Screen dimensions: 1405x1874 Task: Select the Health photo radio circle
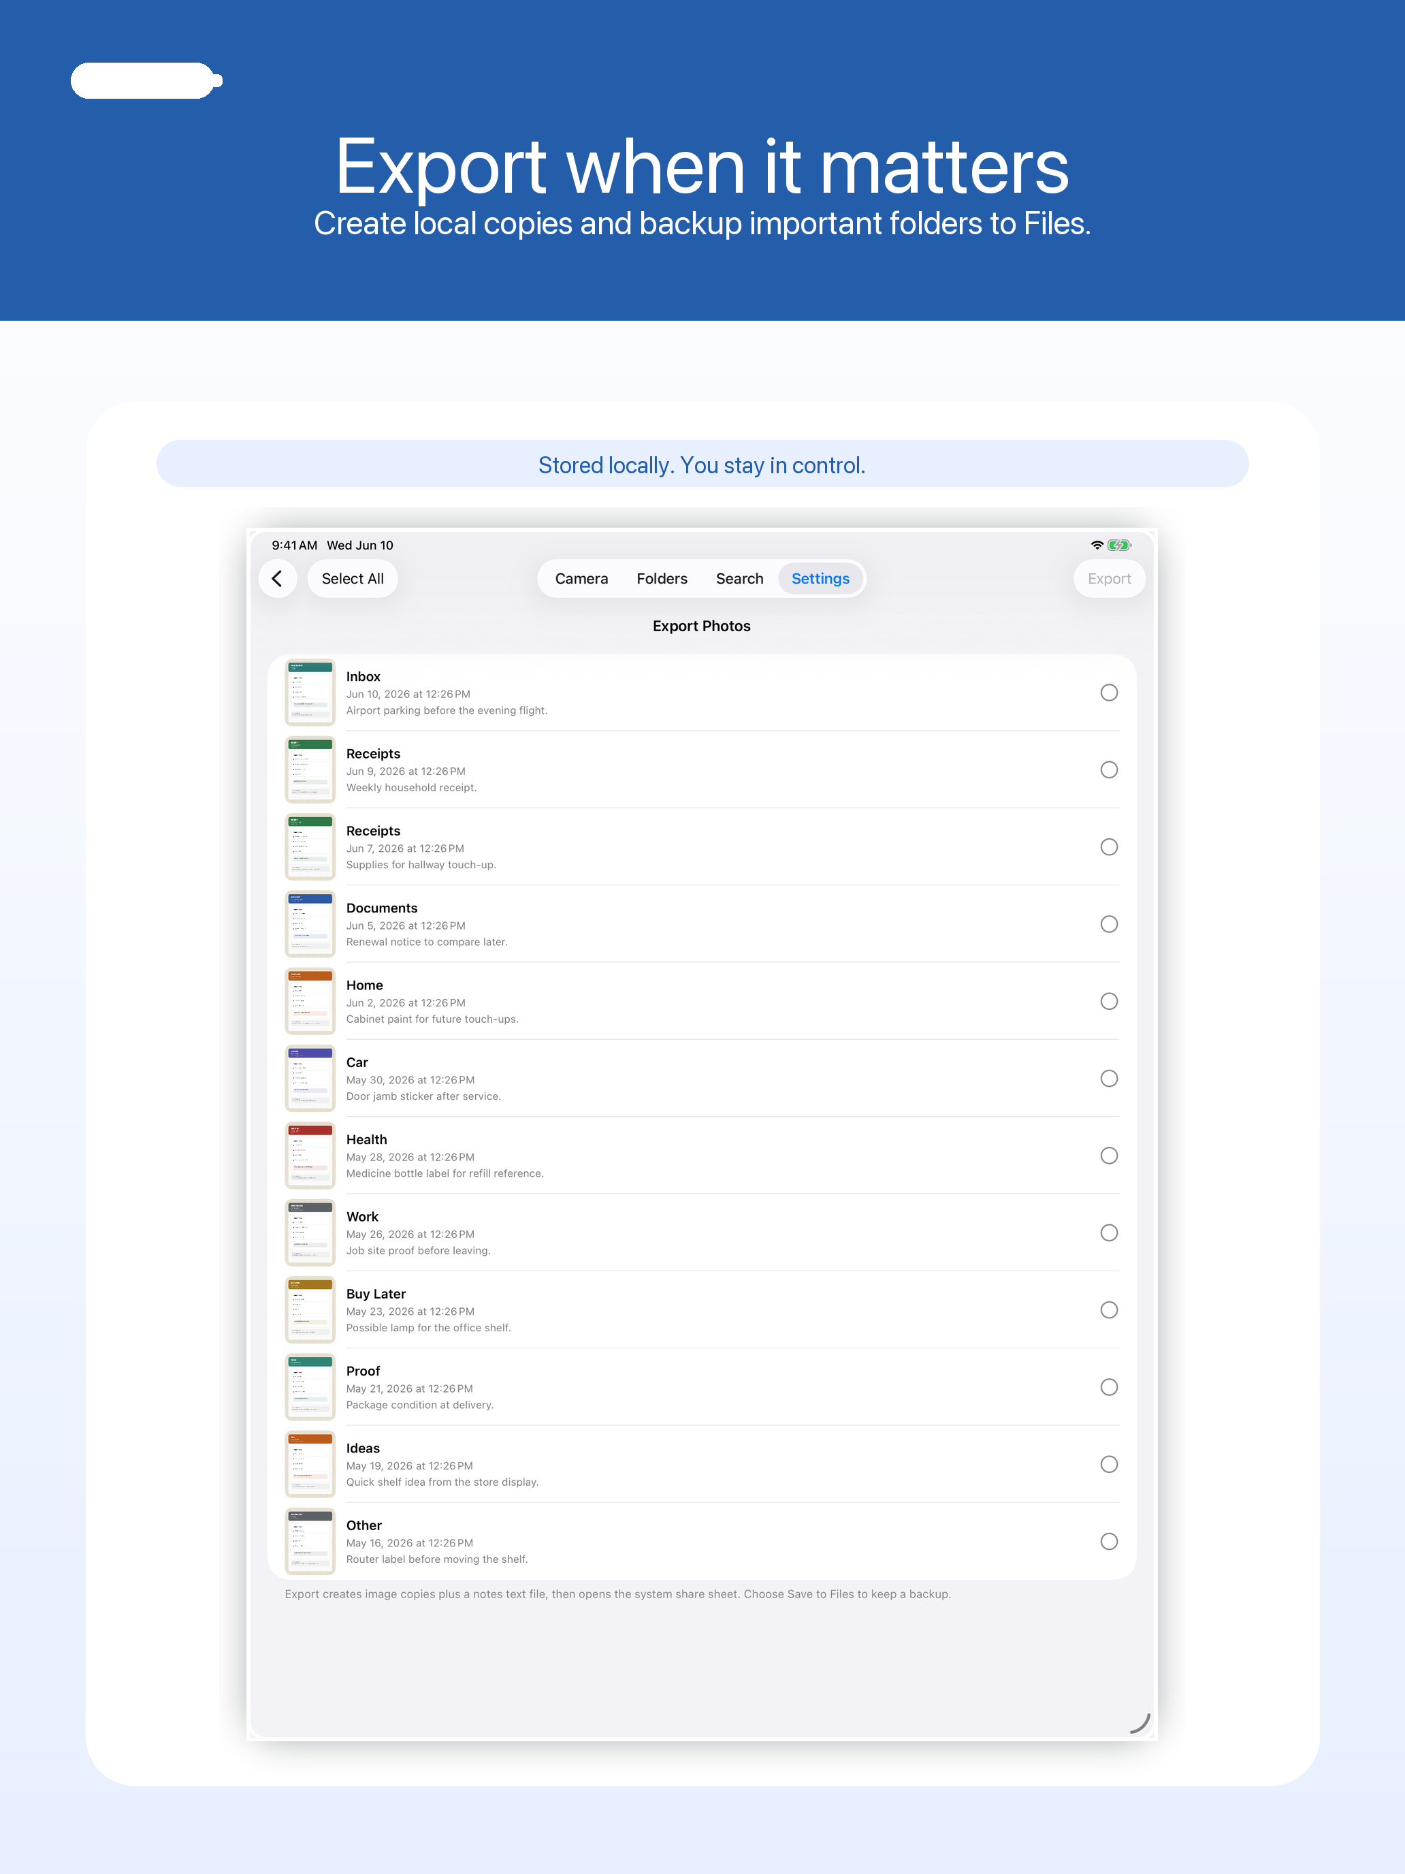tap(1109, 1155)
